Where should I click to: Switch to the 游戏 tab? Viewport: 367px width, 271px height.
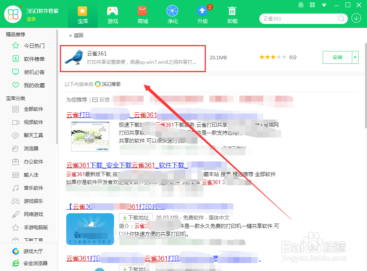[x=112, y=15]
